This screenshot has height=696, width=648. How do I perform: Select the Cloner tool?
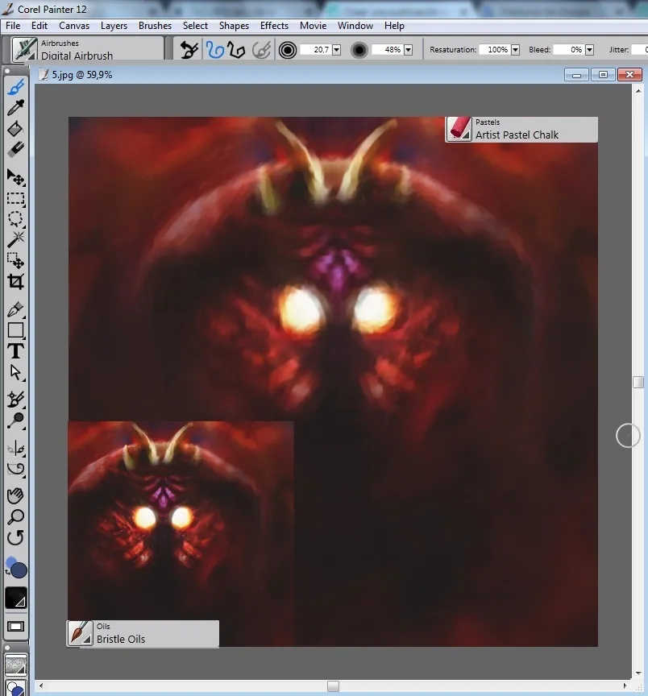[x=16, y=399]
